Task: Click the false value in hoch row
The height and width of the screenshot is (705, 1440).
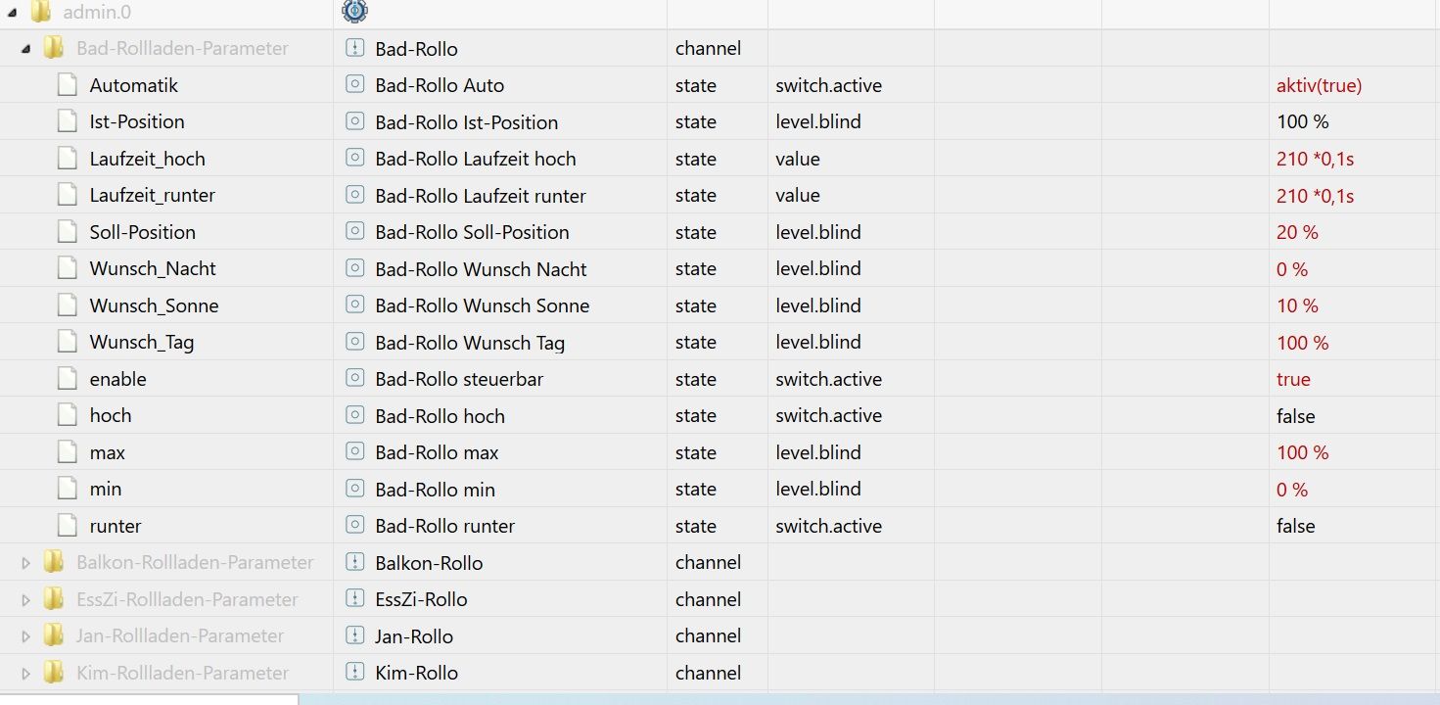Action: [x=1295, y=415]
